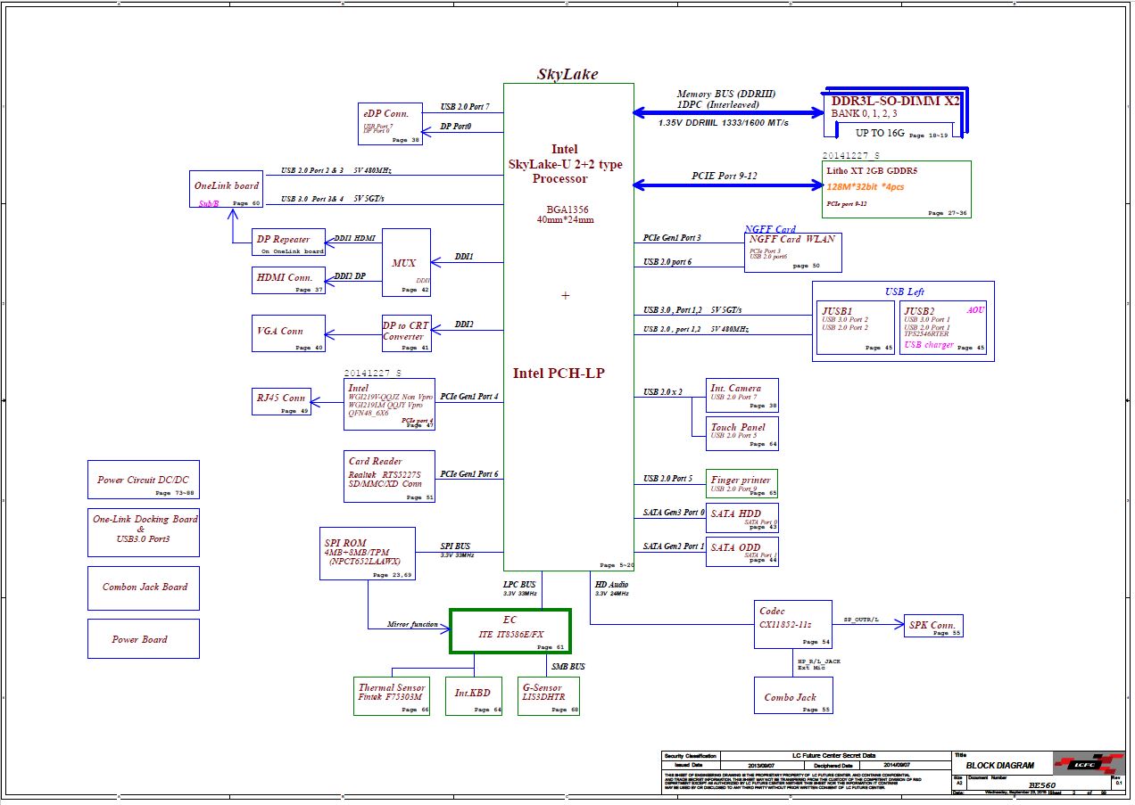
Task: Select the "UP TO 16G" memory note
Action: 880,134
